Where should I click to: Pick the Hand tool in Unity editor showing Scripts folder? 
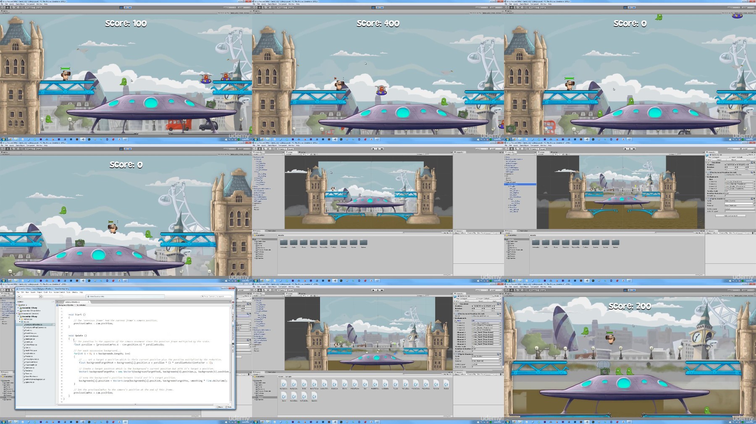coord(255,290)
